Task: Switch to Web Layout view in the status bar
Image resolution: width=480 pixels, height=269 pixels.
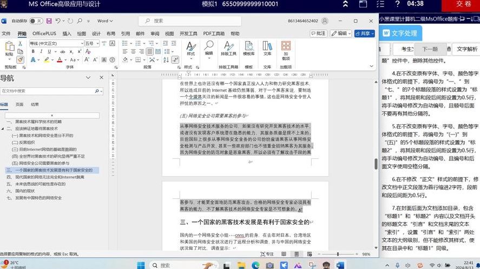Action: [x=310, y=254]
